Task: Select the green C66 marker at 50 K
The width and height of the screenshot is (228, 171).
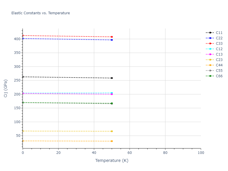Action: pyautogui.click(x=112, y=103)
